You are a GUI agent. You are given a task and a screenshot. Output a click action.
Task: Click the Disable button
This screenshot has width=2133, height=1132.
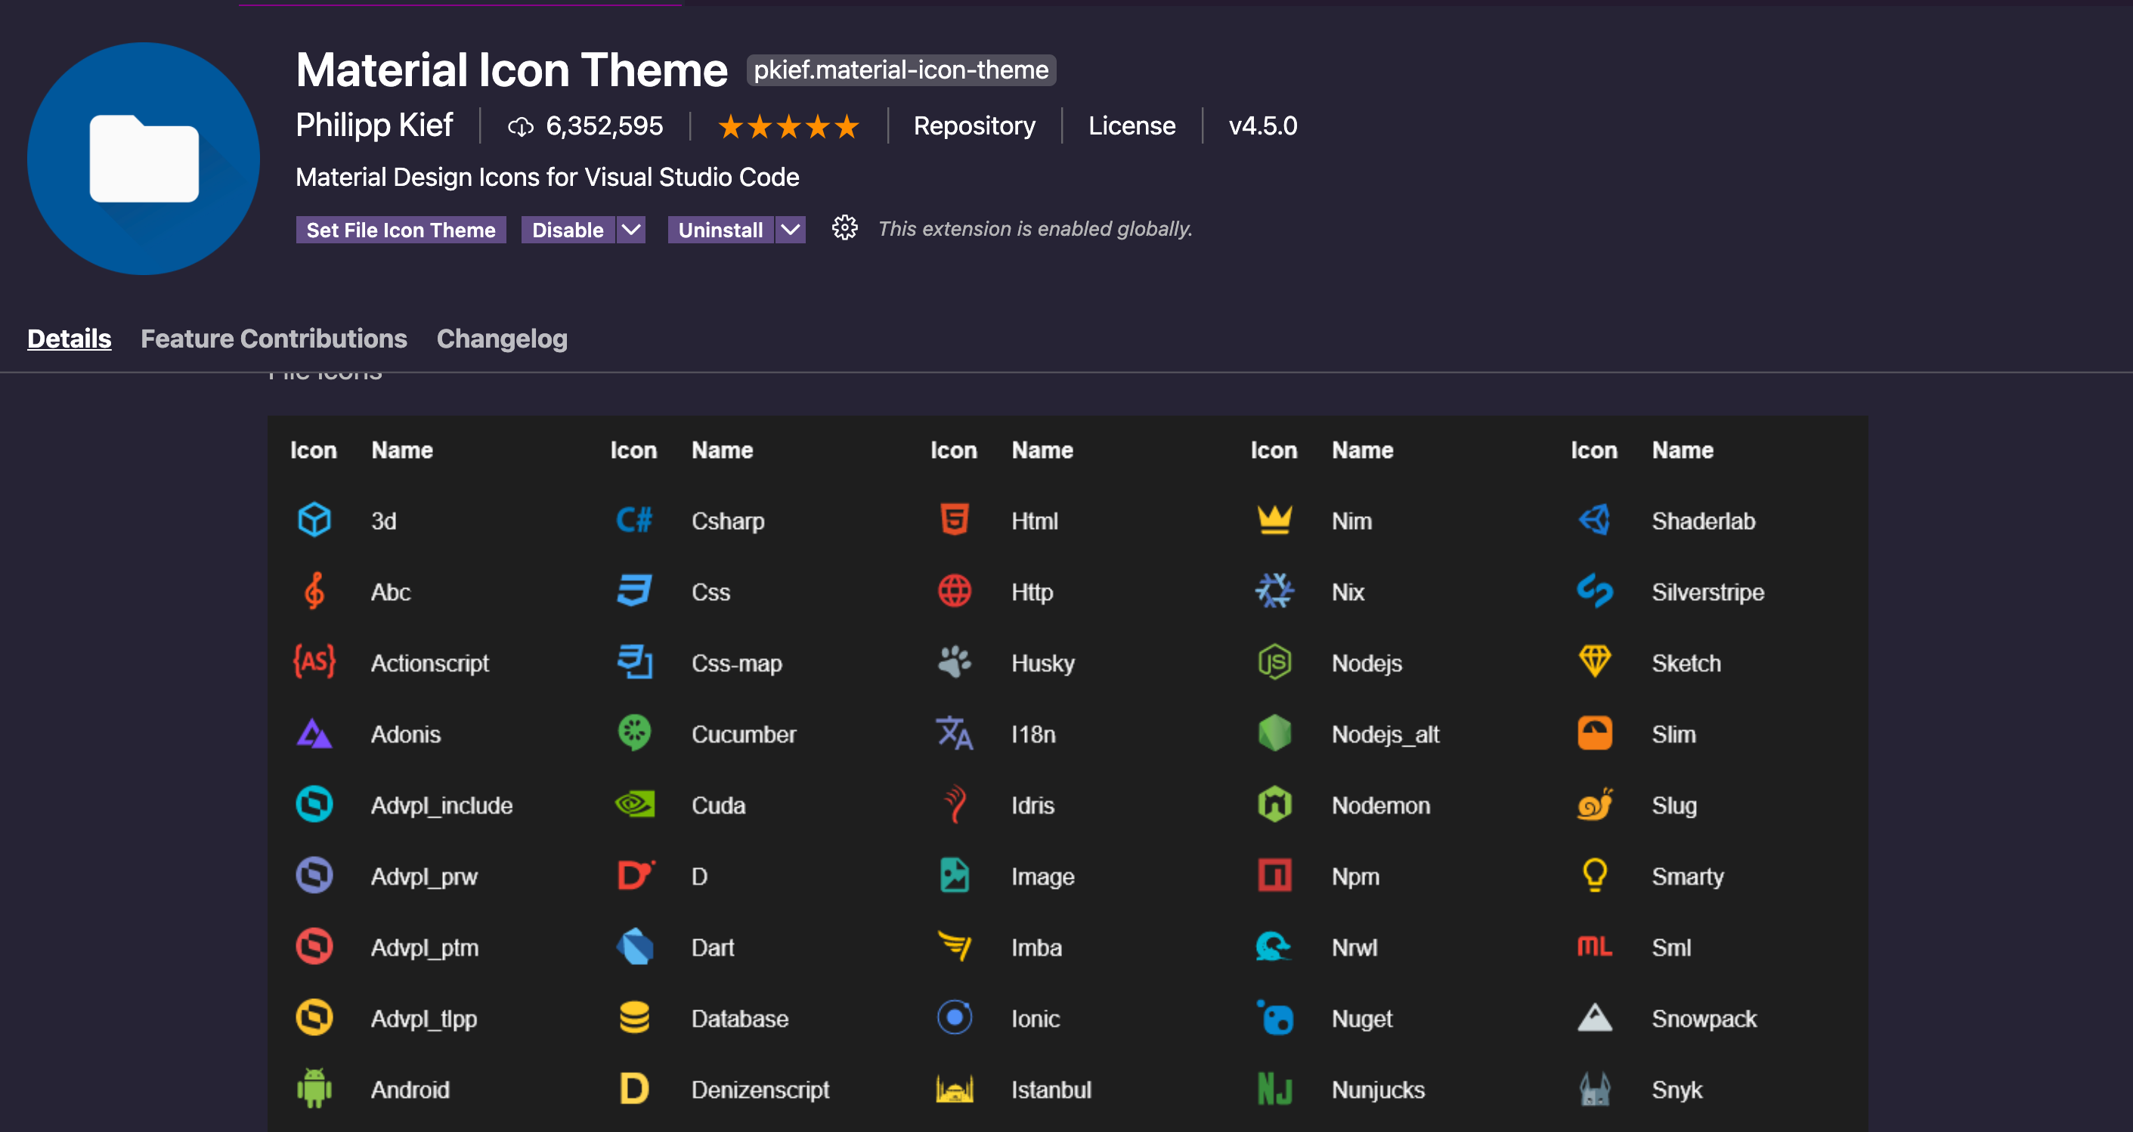[x=568, y=230]
